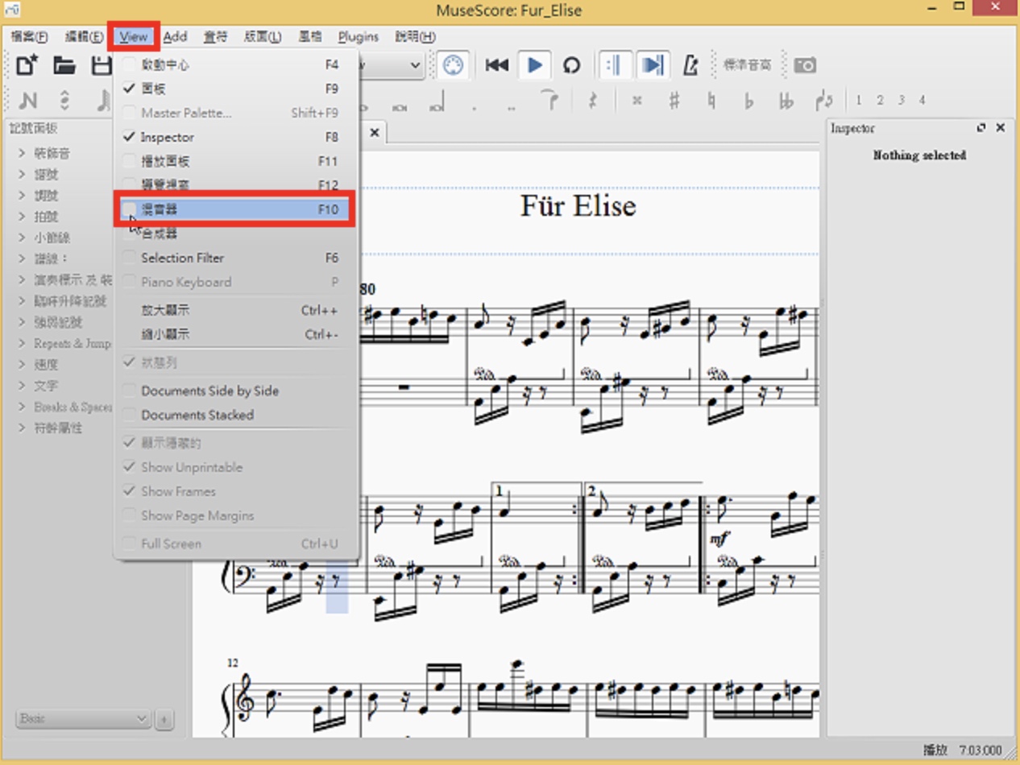
Task: Open the 版面(L) menu
Action: click(x=263, y=36)
